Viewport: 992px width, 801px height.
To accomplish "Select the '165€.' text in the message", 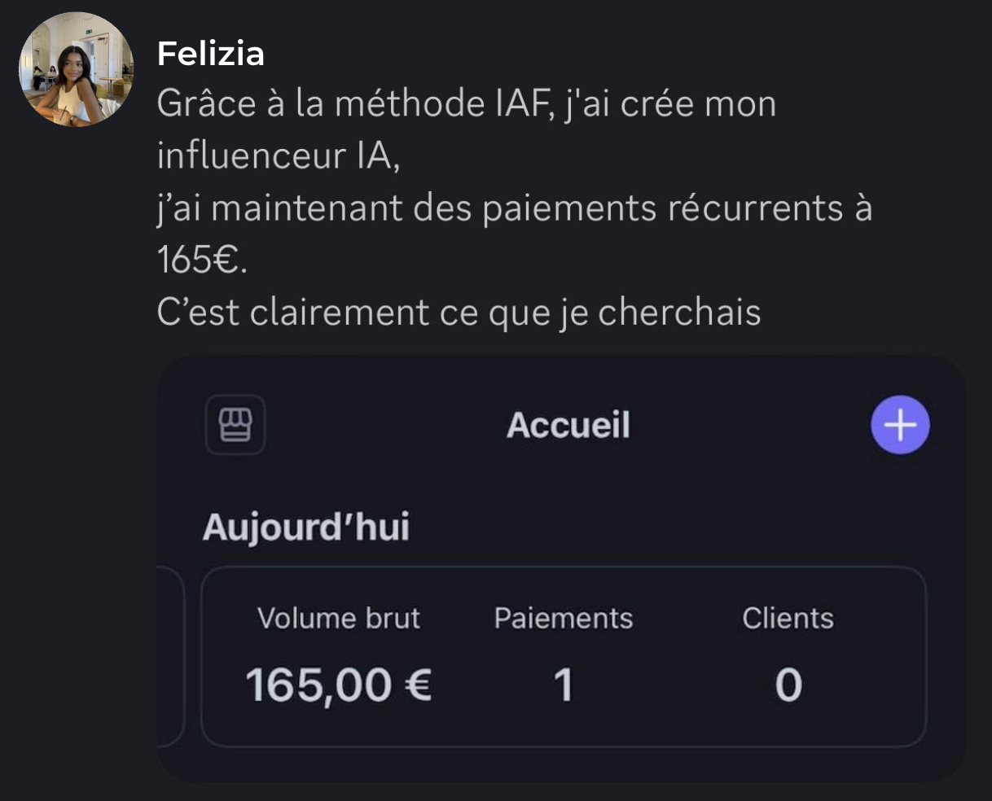I will click(202, 260).
